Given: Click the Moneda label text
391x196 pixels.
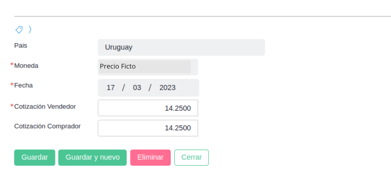Looking at the screenshot, I should tap(26, 66).
